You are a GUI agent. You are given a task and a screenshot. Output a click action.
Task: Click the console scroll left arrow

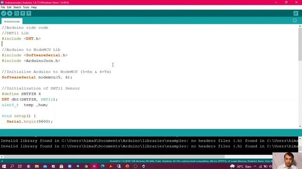(2, 157)
